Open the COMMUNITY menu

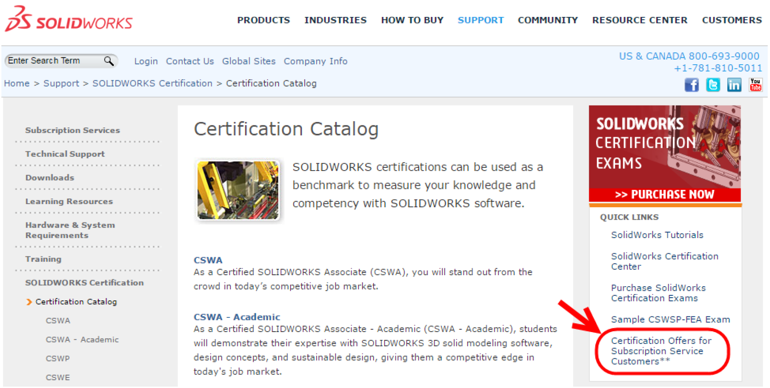(x=548, y=20)
